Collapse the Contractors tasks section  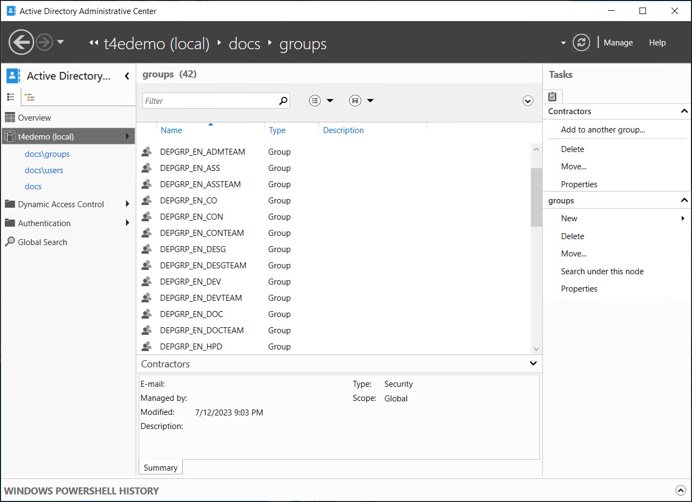pos(684,111)
